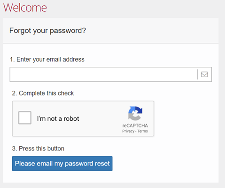The width and height of the screenshot is (225, 188).
Task: Click the divider beside the envelope icon
Action: click(198, 74)
